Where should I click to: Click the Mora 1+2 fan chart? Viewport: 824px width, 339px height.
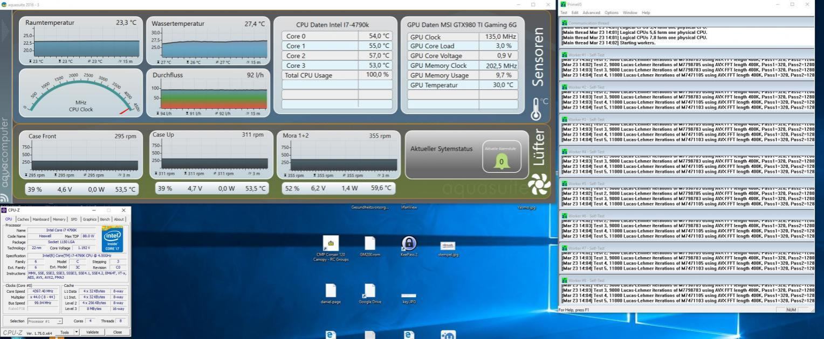tap(339, 155)
